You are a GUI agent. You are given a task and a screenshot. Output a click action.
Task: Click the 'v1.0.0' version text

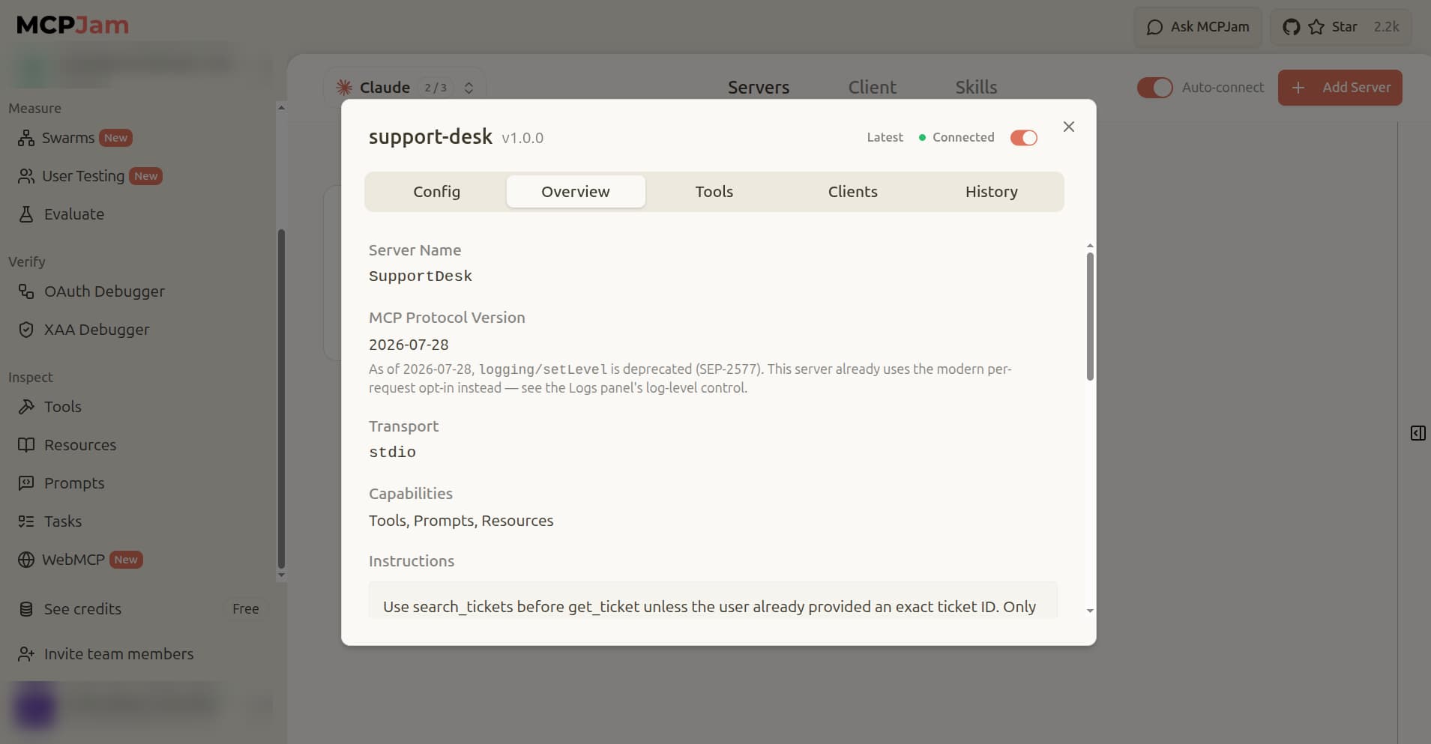pyautogui.click(x=522, y=139)
